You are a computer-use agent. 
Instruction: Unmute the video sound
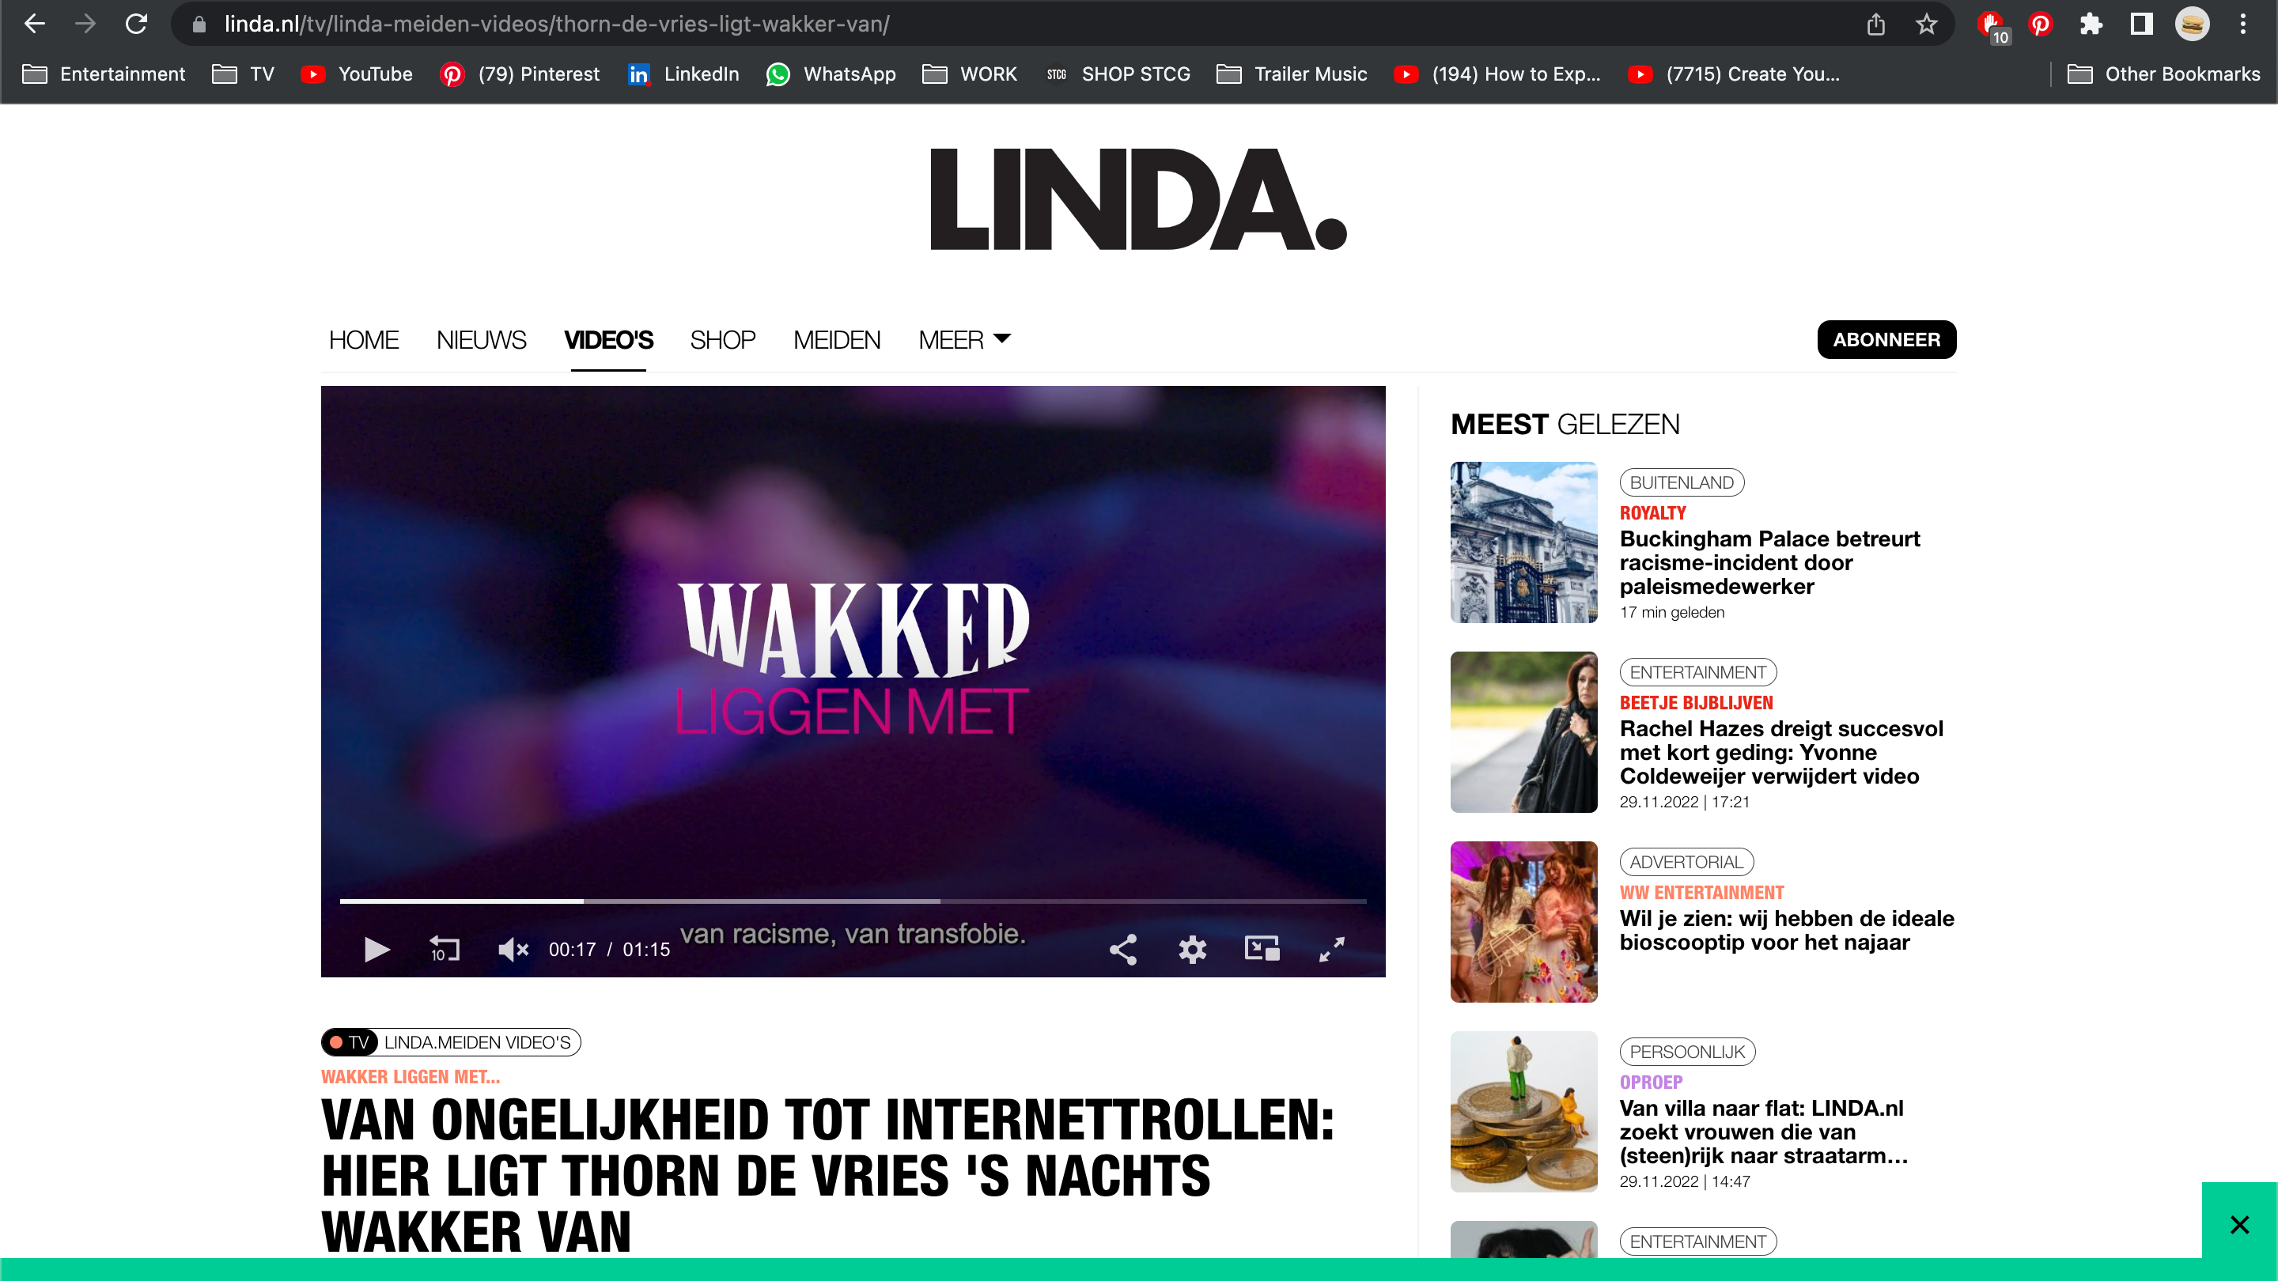[x=513, y=950]
